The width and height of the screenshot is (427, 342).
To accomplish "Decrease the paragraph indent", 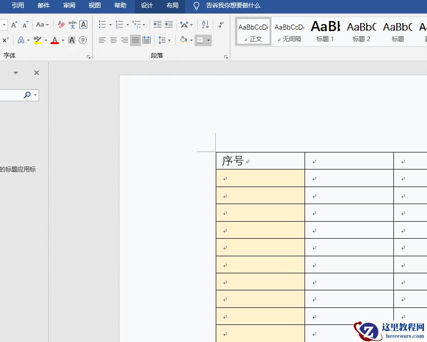I will tap(158, 25).
